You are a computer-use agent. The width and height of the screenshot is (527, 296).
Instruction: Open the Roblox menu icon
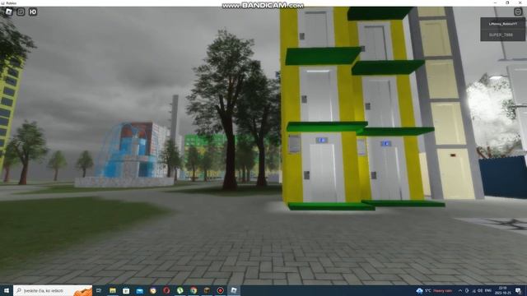[9, 12]
